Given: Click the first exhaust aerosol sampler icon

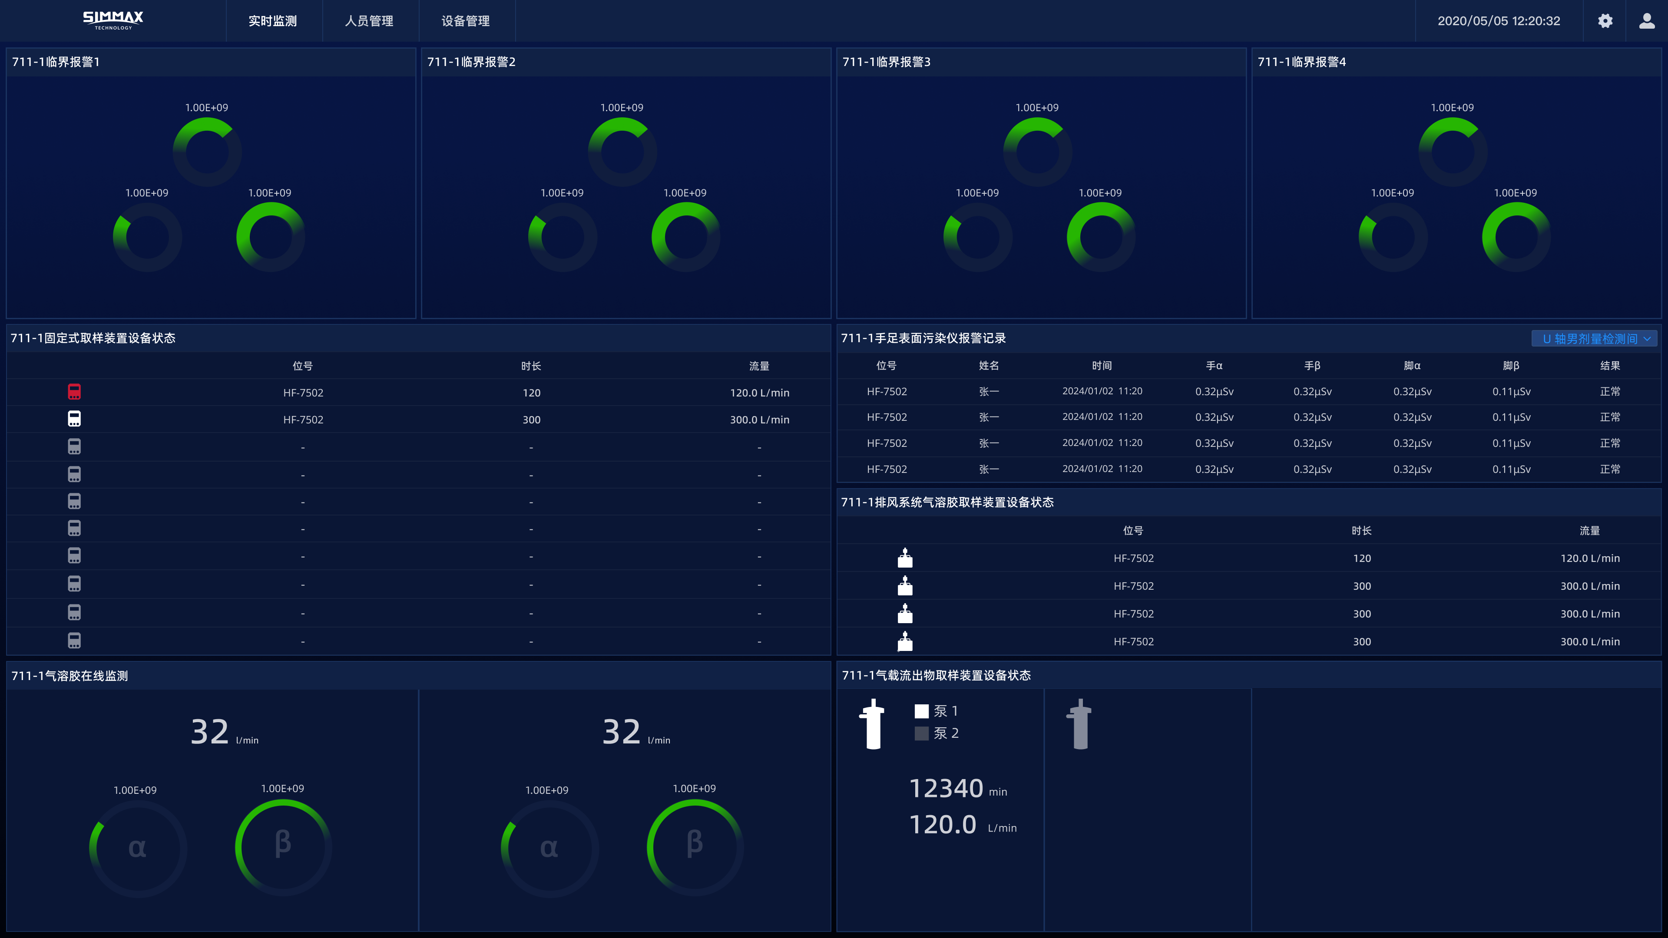Looking at the screenshot, I should tap(904, 558).
